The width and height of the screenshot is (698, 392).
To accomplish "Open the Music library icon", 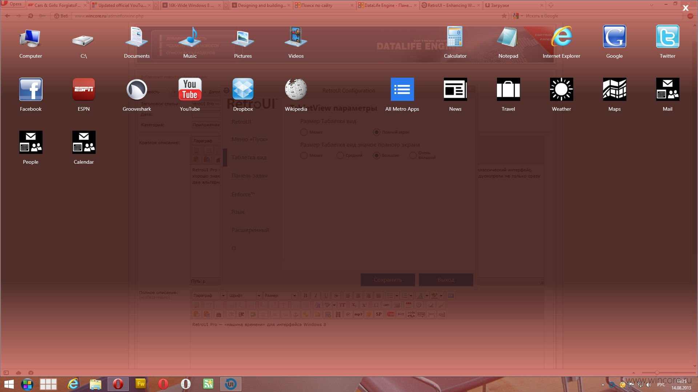I will coord(190,37).
